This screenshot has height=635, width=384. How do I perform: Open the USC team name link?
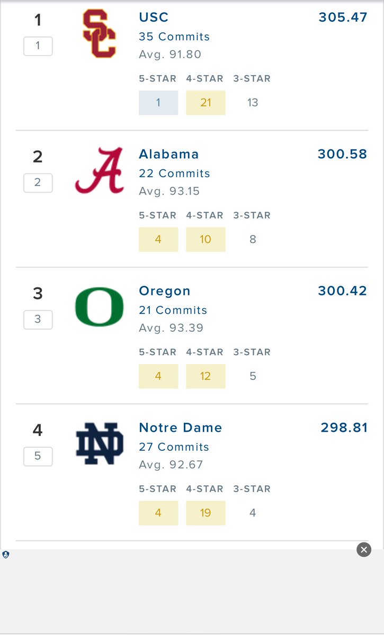154,17
